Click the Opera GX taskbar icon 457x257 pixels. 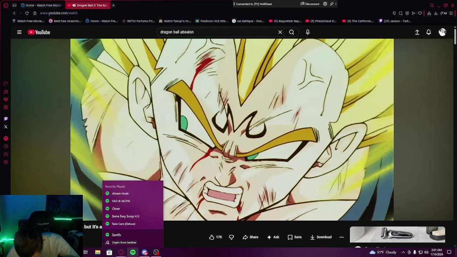[x=121, y=252]
